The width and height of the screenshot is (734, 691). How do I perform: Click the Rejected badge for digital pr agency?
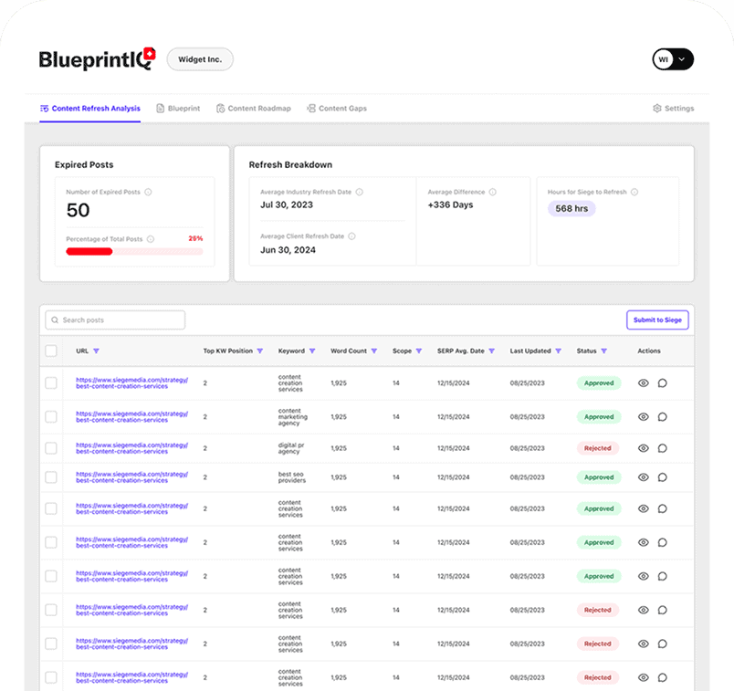click(x=597, y=448)
